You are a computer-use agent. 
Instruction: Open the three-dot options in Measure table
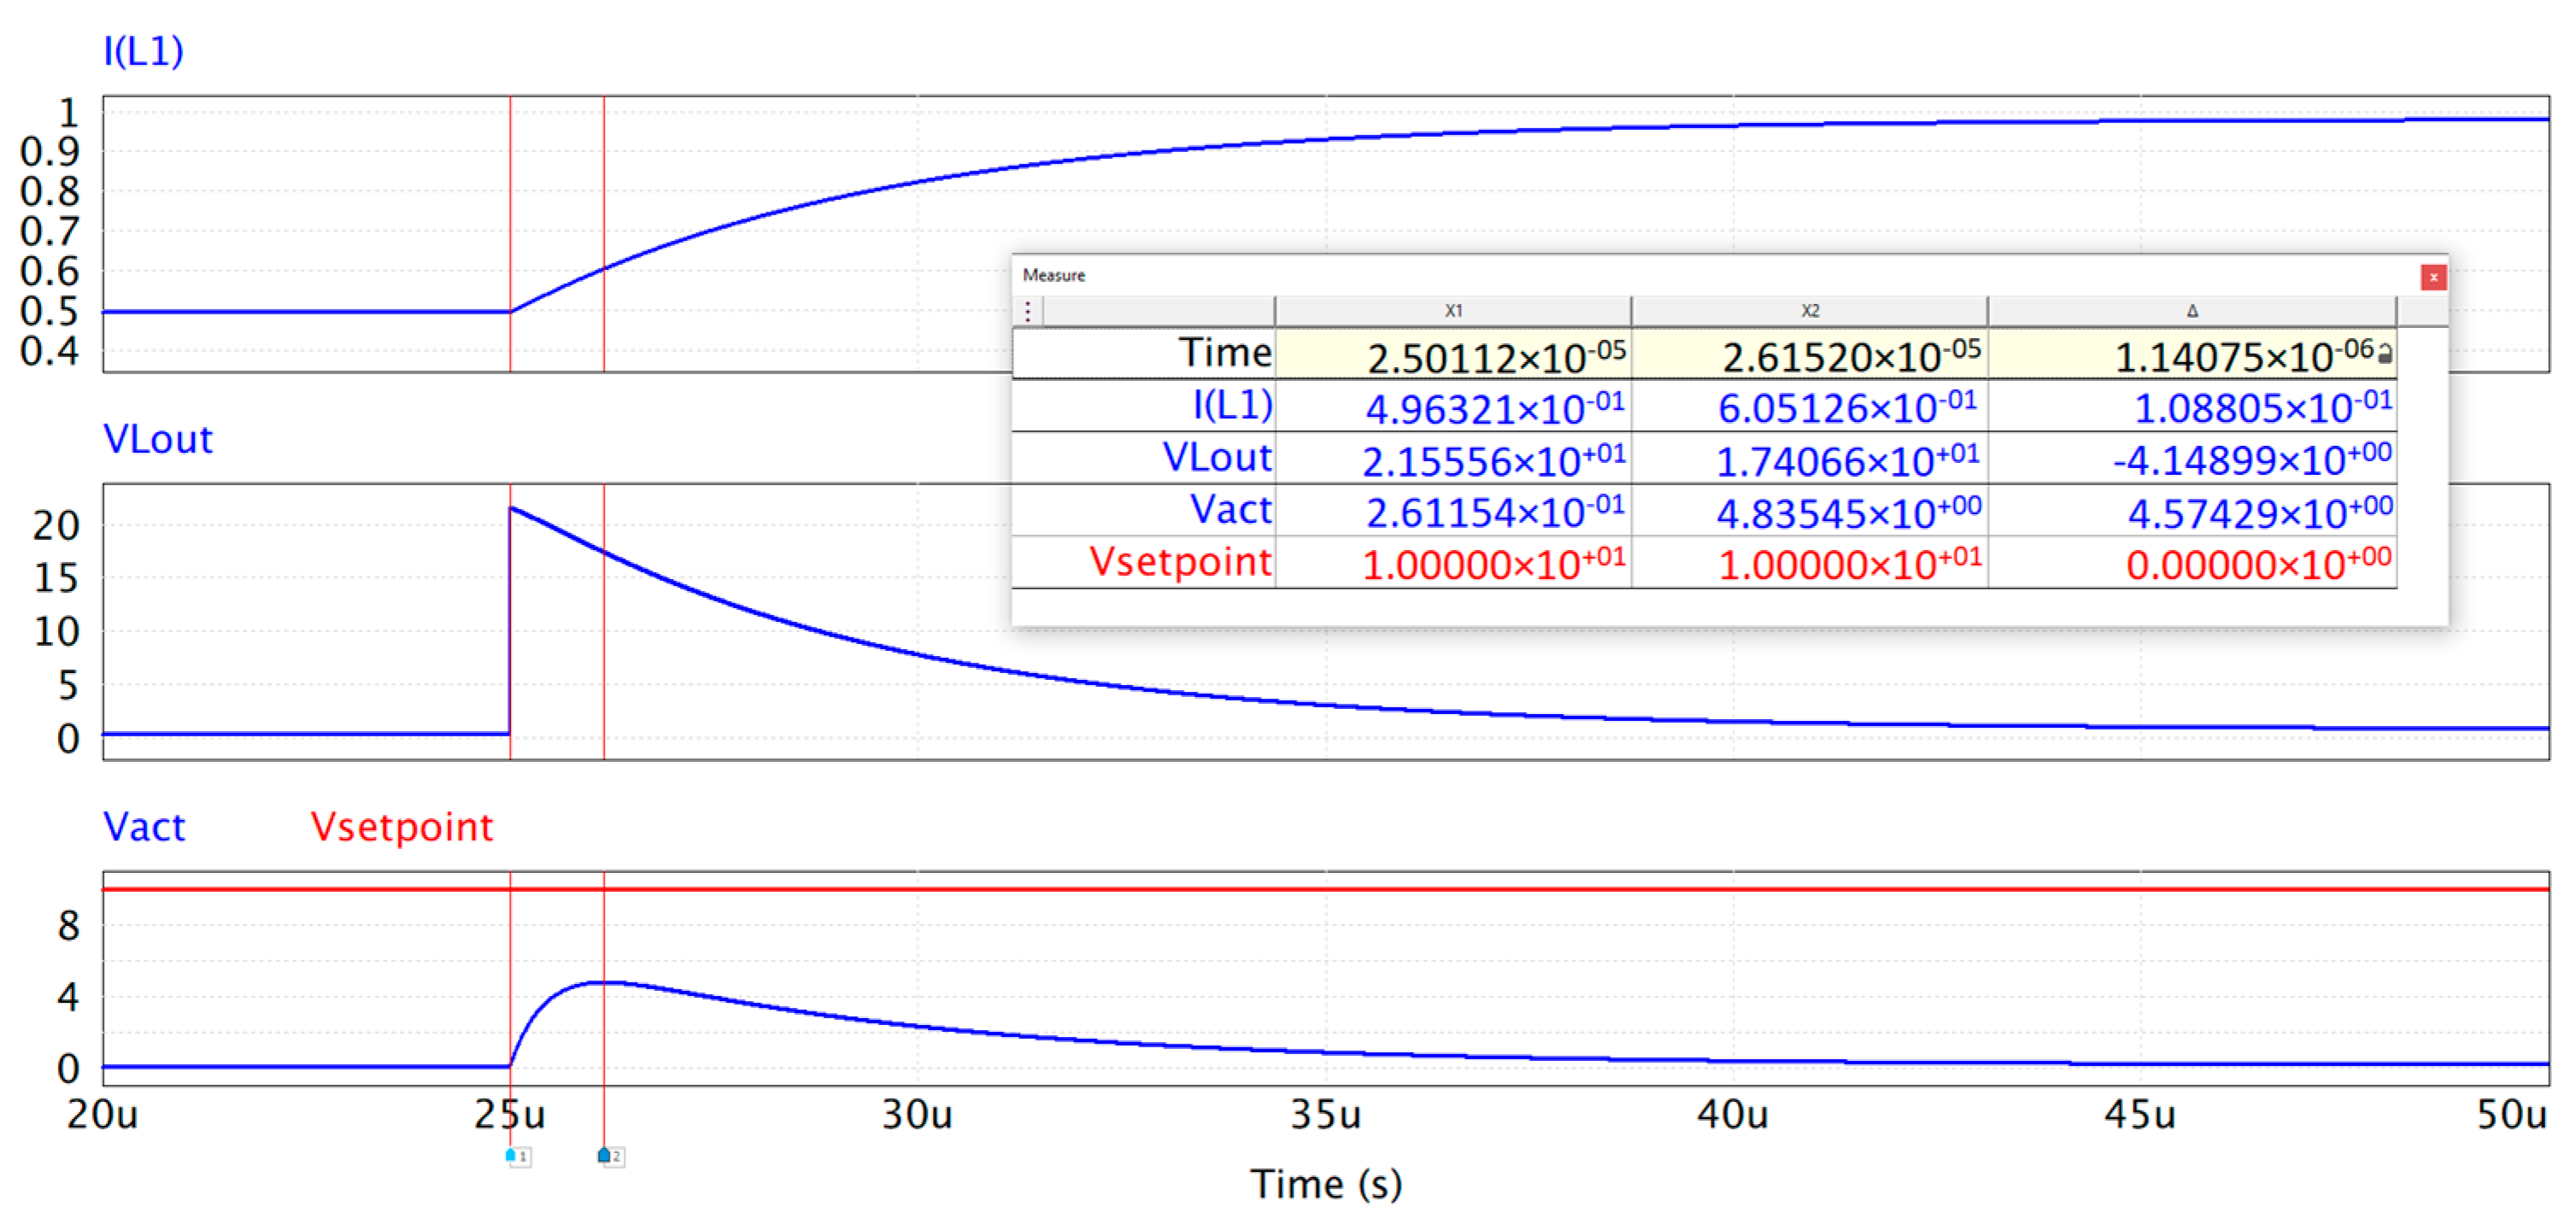1027,311
